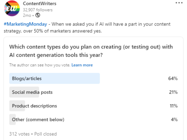Click the Learn more link
Screen dimensions: 187x140
[x=82, y=65]
